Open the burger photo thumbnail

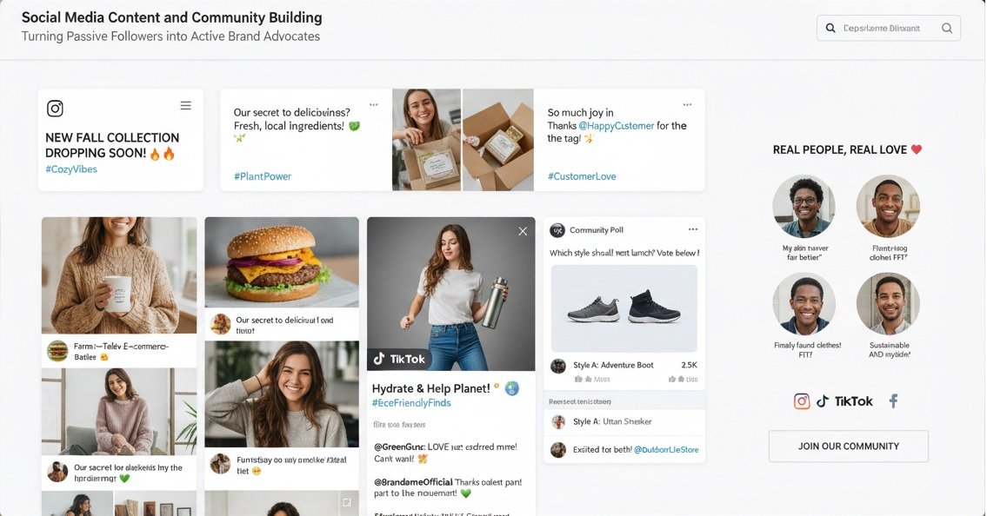click(x=282, y=262)
